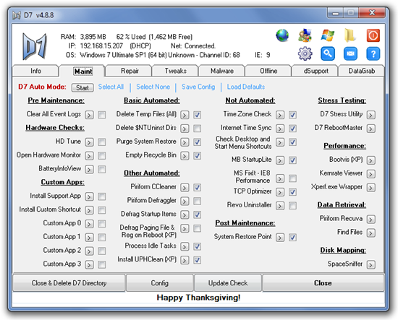The width and height of the screenshot is (398, 320).
Task: Launch D7 Stress Utility arrow button
Action: click(x=371, y=115)
